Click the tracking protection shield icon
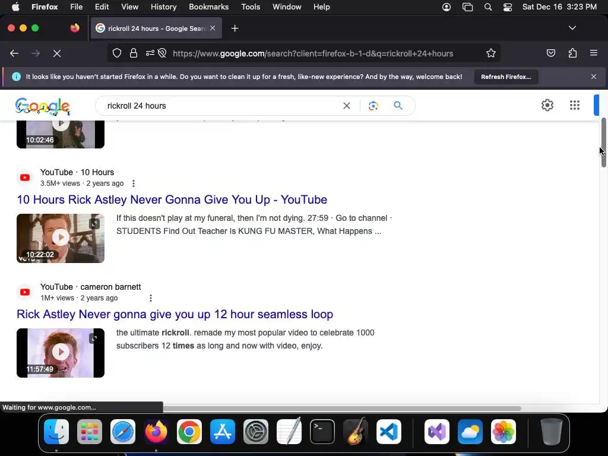Image resolution: width=608 pixels, height=456 pixels. coord(117,53)
